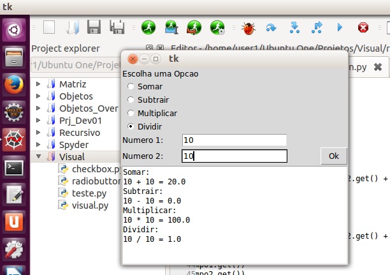Collapse the Visual project folder
This screenshot has height=275, width=390.
tap(38, 157)
